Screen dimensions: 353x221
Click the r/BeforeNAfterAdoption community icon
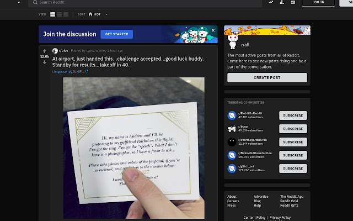tap(232, 155)
